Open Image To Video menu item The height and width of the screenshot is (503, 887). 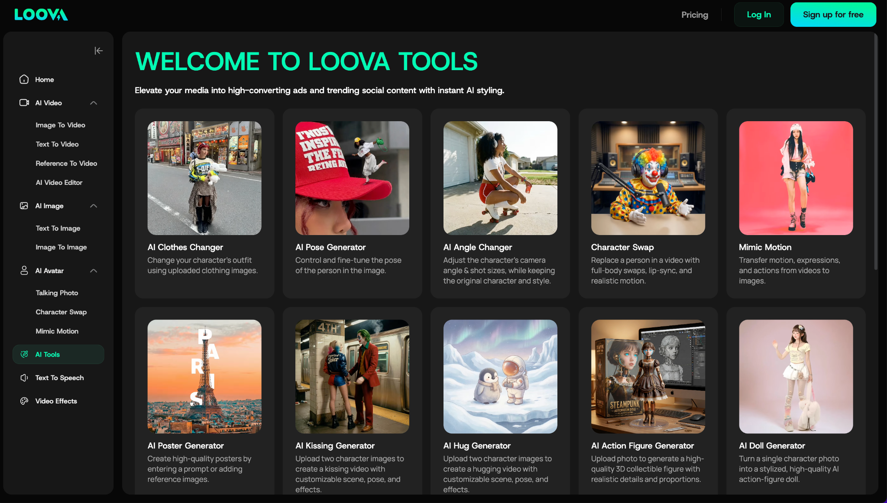coord(60,125)
